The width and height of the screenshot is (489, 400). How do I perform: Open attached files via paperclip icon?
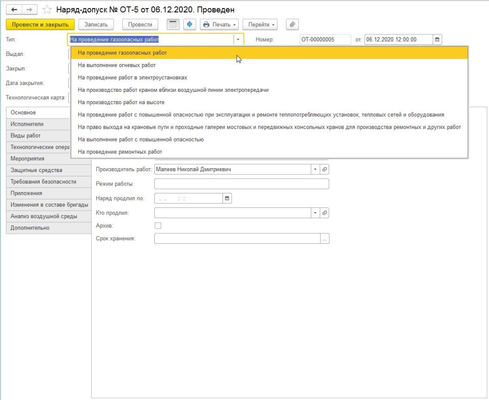[x=292, y=24]
